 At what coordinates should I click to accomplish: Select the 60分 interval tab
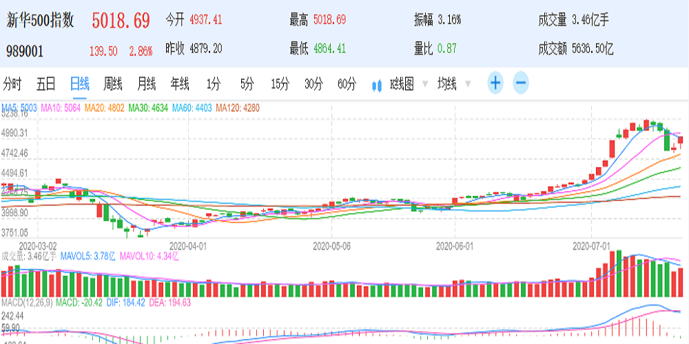pyautogui.click(x=347, y=85)
